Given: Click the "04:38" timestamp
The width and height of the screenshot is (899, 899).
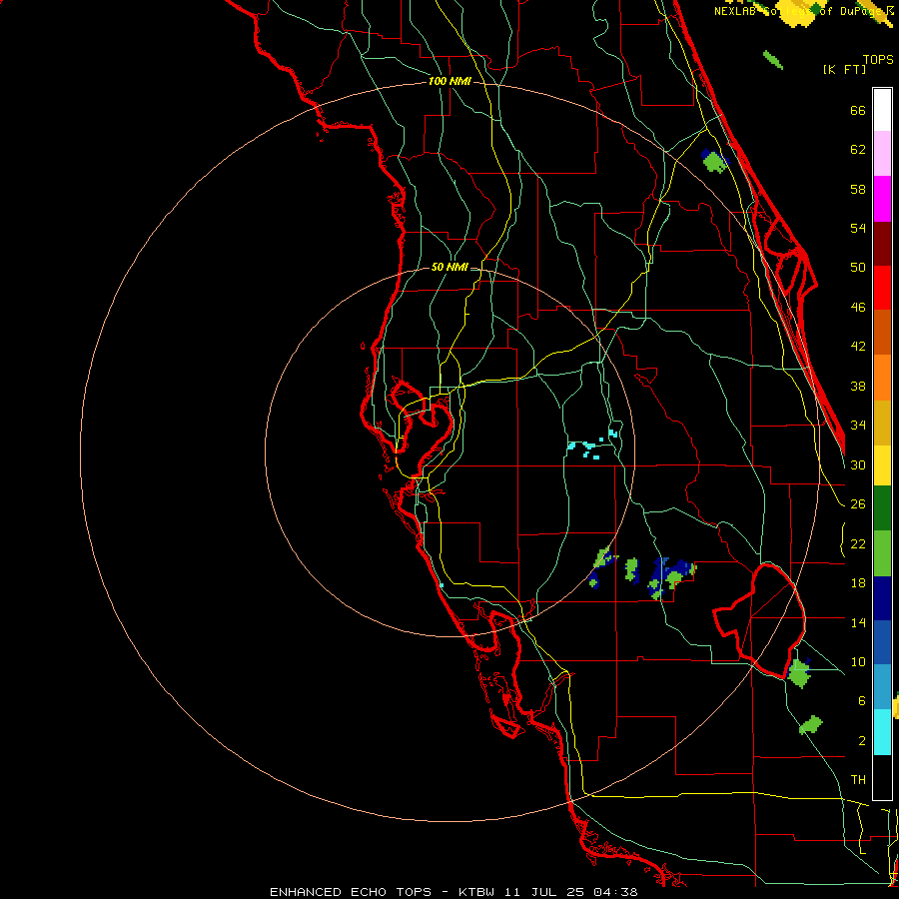Looking at the screenshot, I should tap(615, 892).
